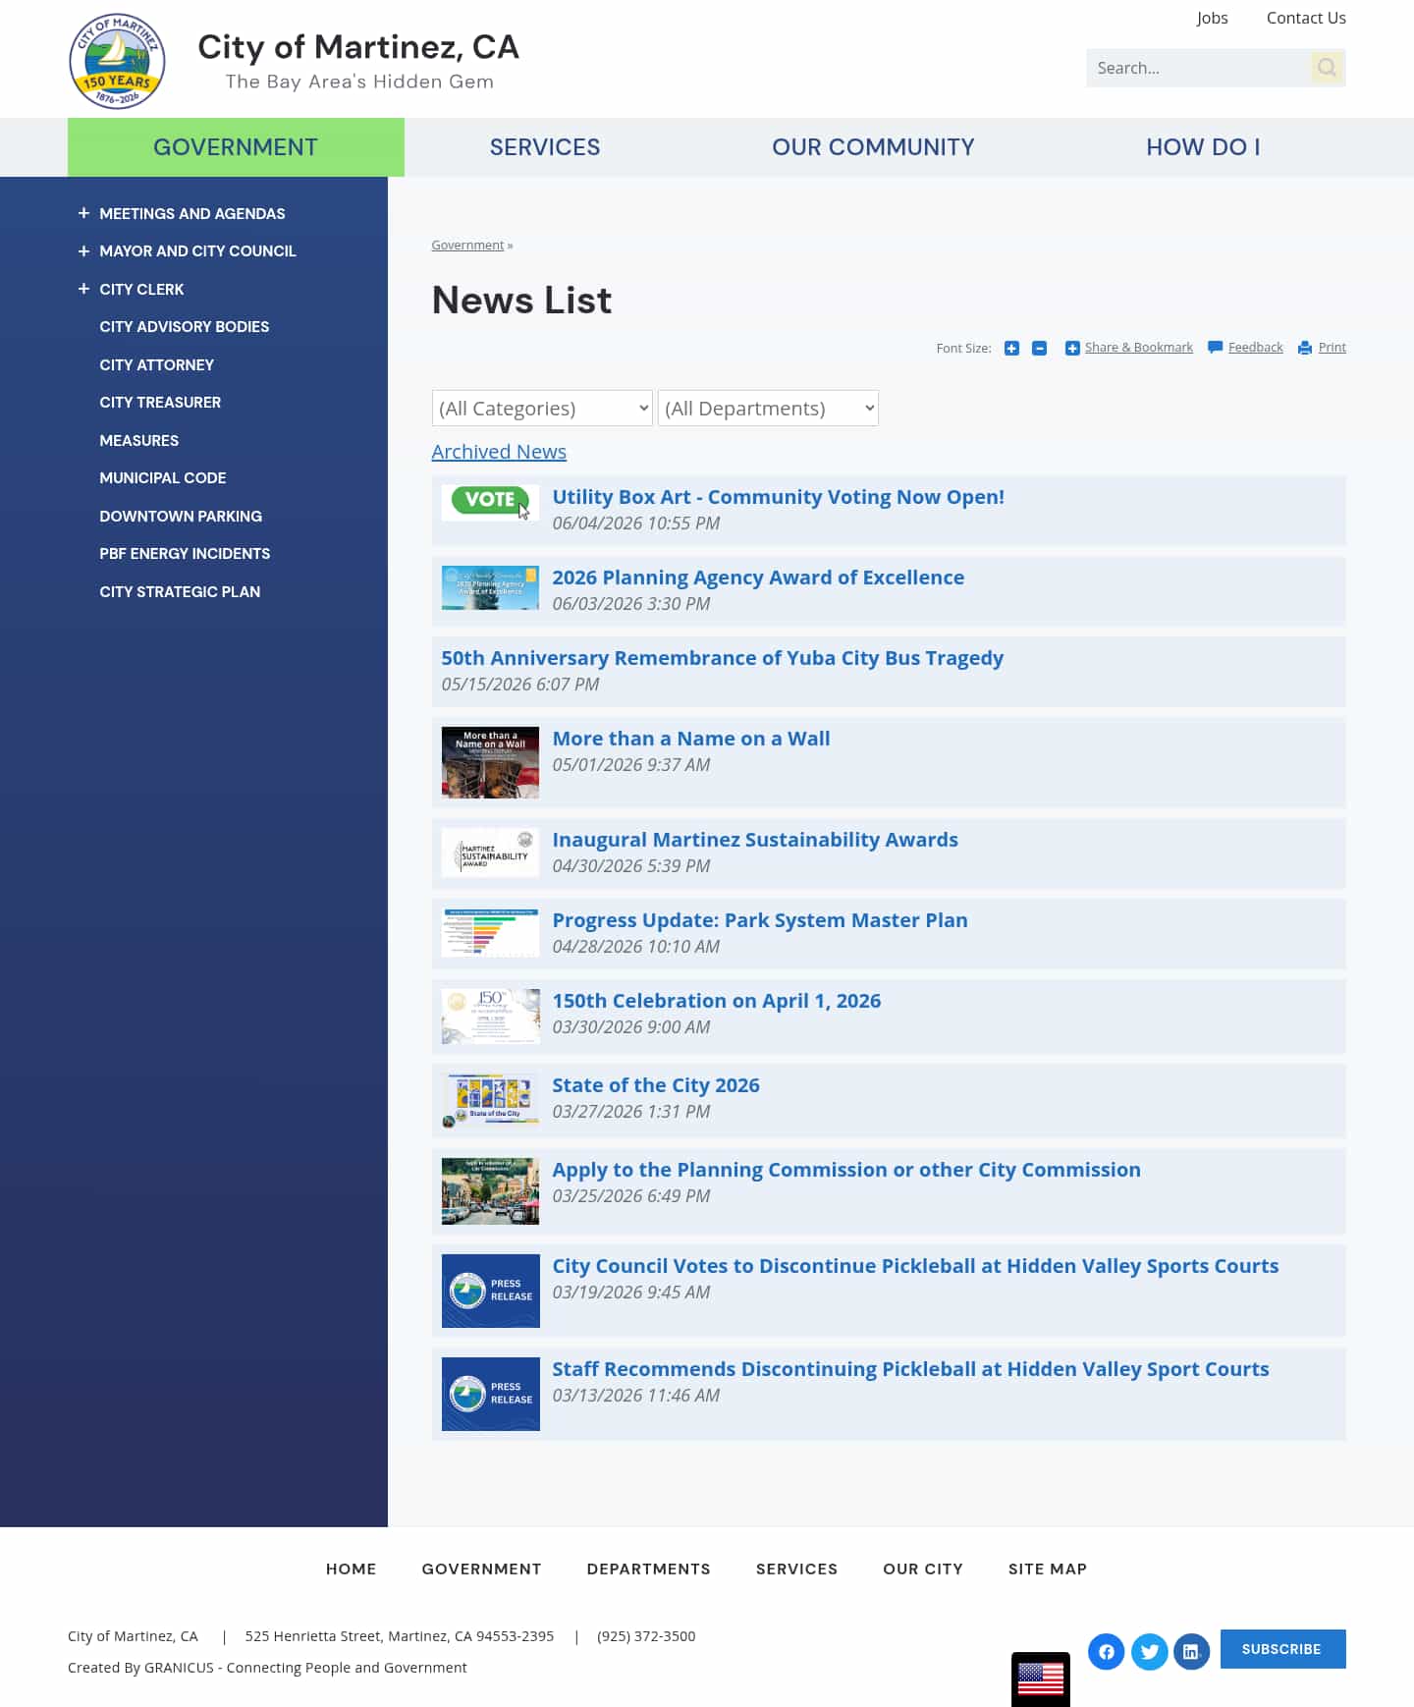The width and height of the screenshot is (1414, 1707).
Task: Open Progress Update: Park System Master Plan article
Action: (760, 920)
